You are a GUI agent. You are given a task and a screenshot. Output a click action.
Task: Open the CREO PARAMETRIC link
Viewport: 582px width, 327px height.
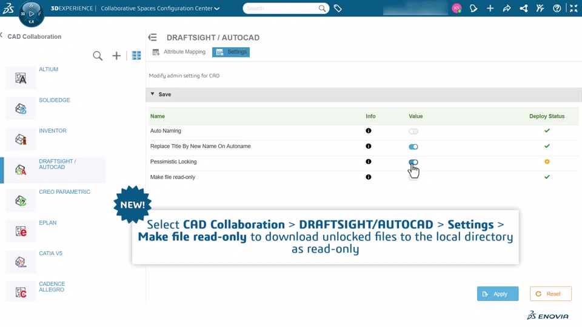[65, 192]
